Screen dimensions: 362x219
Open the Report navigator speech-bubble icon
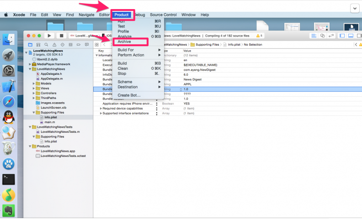86,45
